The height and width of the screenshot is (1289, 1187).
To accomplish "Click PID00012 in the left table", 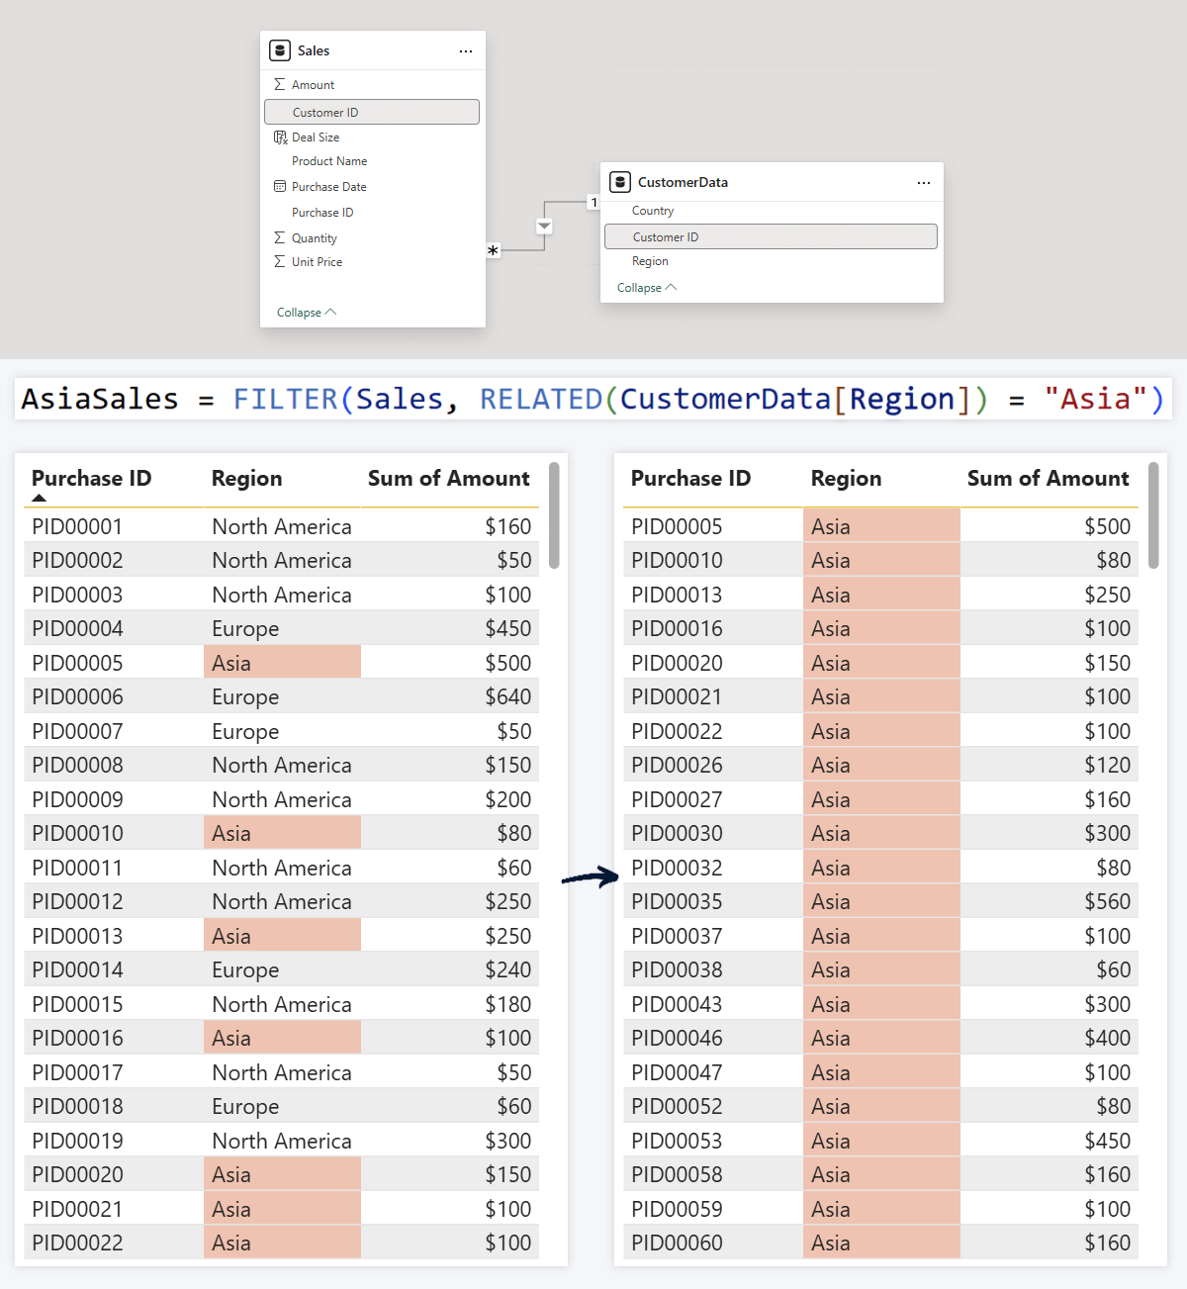I will [x=77, y=901].
